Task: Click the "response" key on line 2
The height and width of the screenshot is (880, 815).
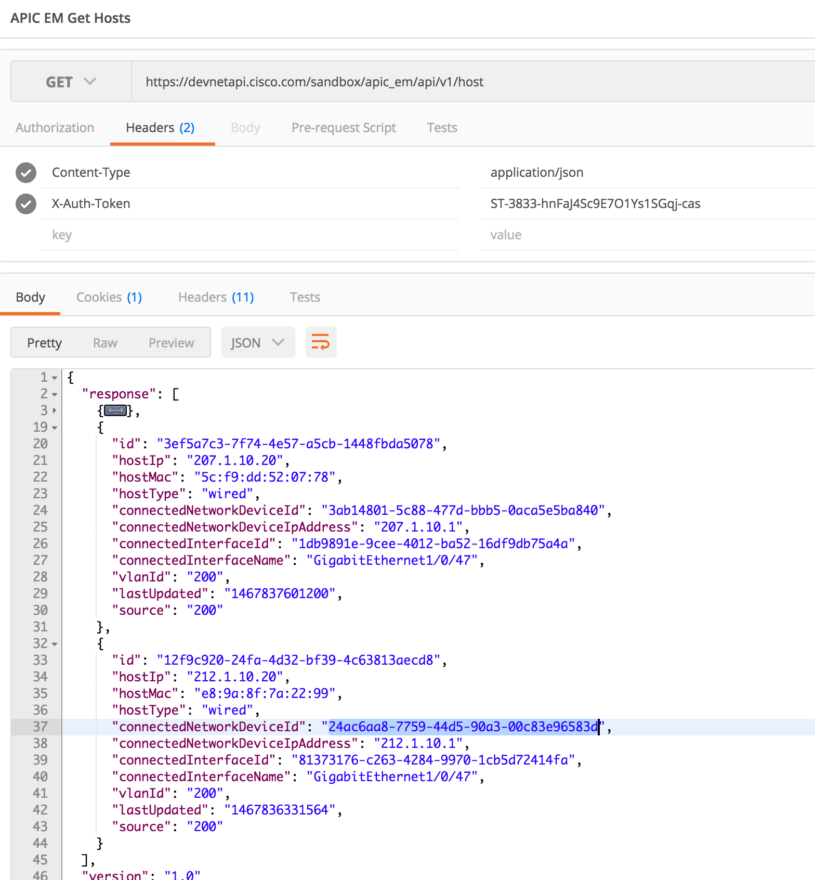Action: (119, 394)
